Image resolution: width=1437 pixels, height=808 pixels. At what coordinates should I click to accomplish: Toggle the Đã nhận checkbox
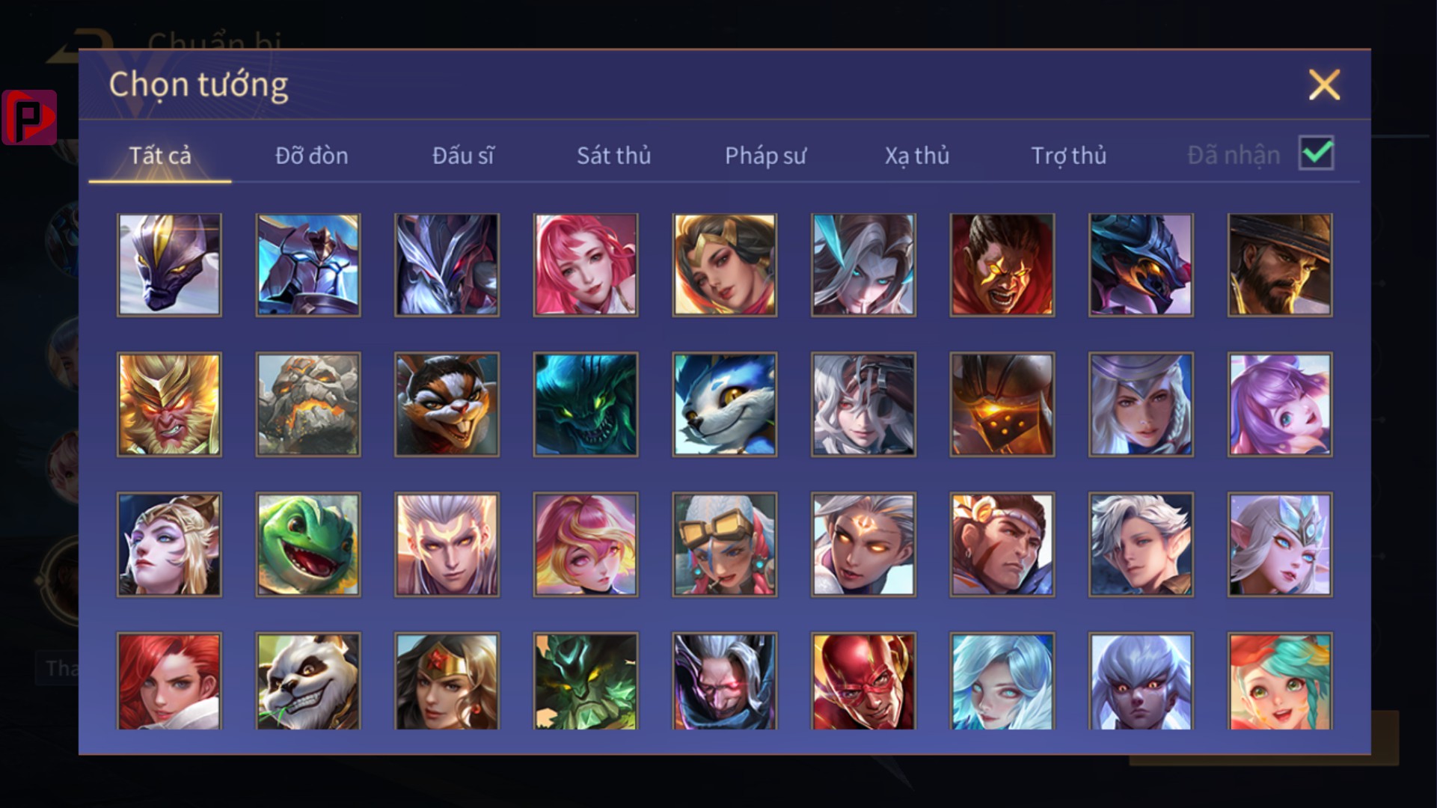tap(1316, 153)
